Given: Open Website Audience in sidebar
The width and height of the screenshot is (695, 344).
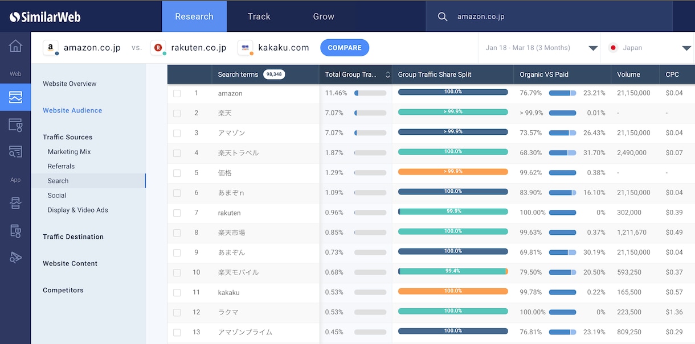Looking at the screenshot, I should pos(72,110).
